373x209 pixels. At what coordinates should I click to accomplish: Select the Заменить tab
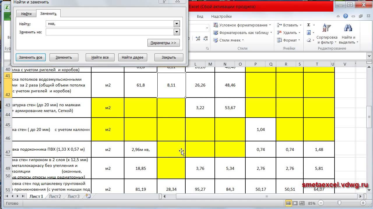click(x=48, y=13)
